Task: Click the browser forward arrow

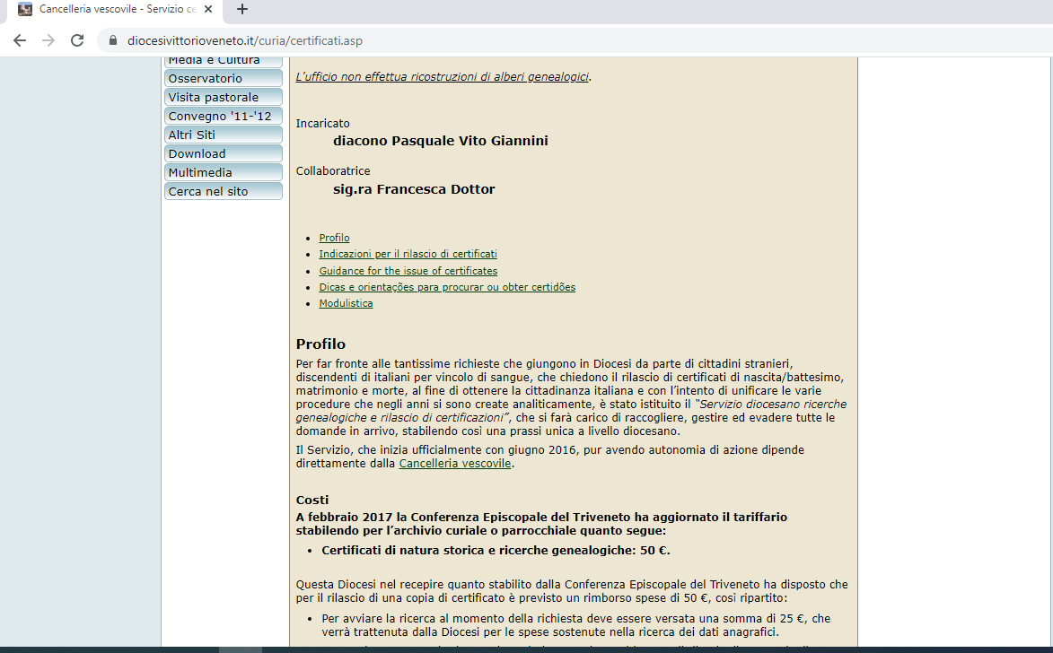Action: [x=48, y=40]
